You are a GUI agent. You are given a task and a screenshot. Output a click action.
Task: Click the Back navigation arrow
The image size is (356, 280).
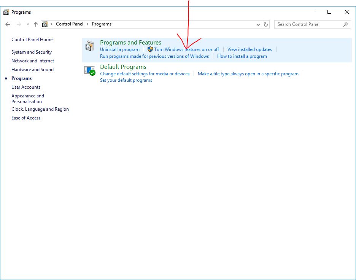point(7,24)
